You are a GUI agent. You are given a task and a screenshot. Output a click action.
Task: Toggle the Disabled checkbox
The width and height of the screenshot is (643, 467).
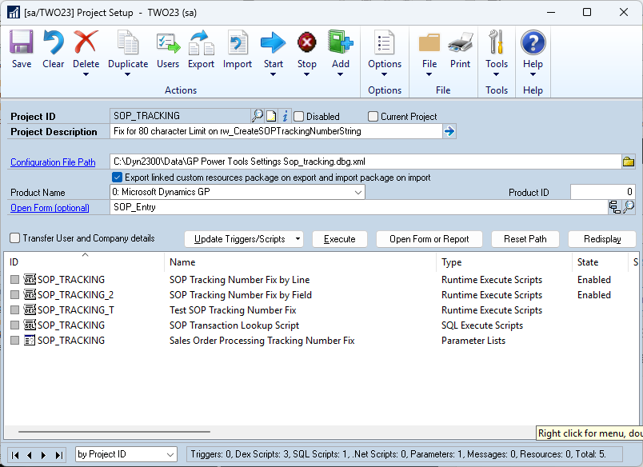pyautogui.click(x=298, y=117)
